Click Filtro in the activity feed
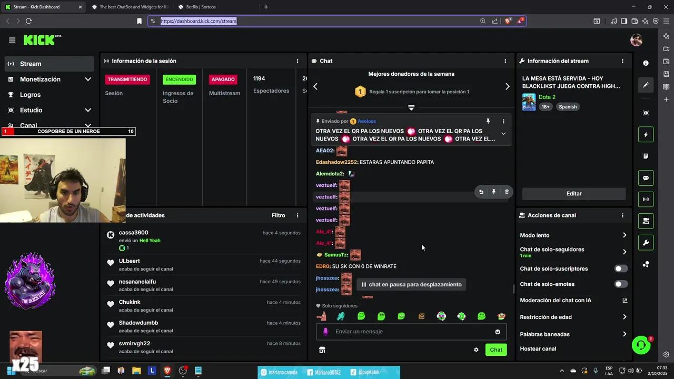This screenshot has width=674, height=379. [x=279, y=215]
